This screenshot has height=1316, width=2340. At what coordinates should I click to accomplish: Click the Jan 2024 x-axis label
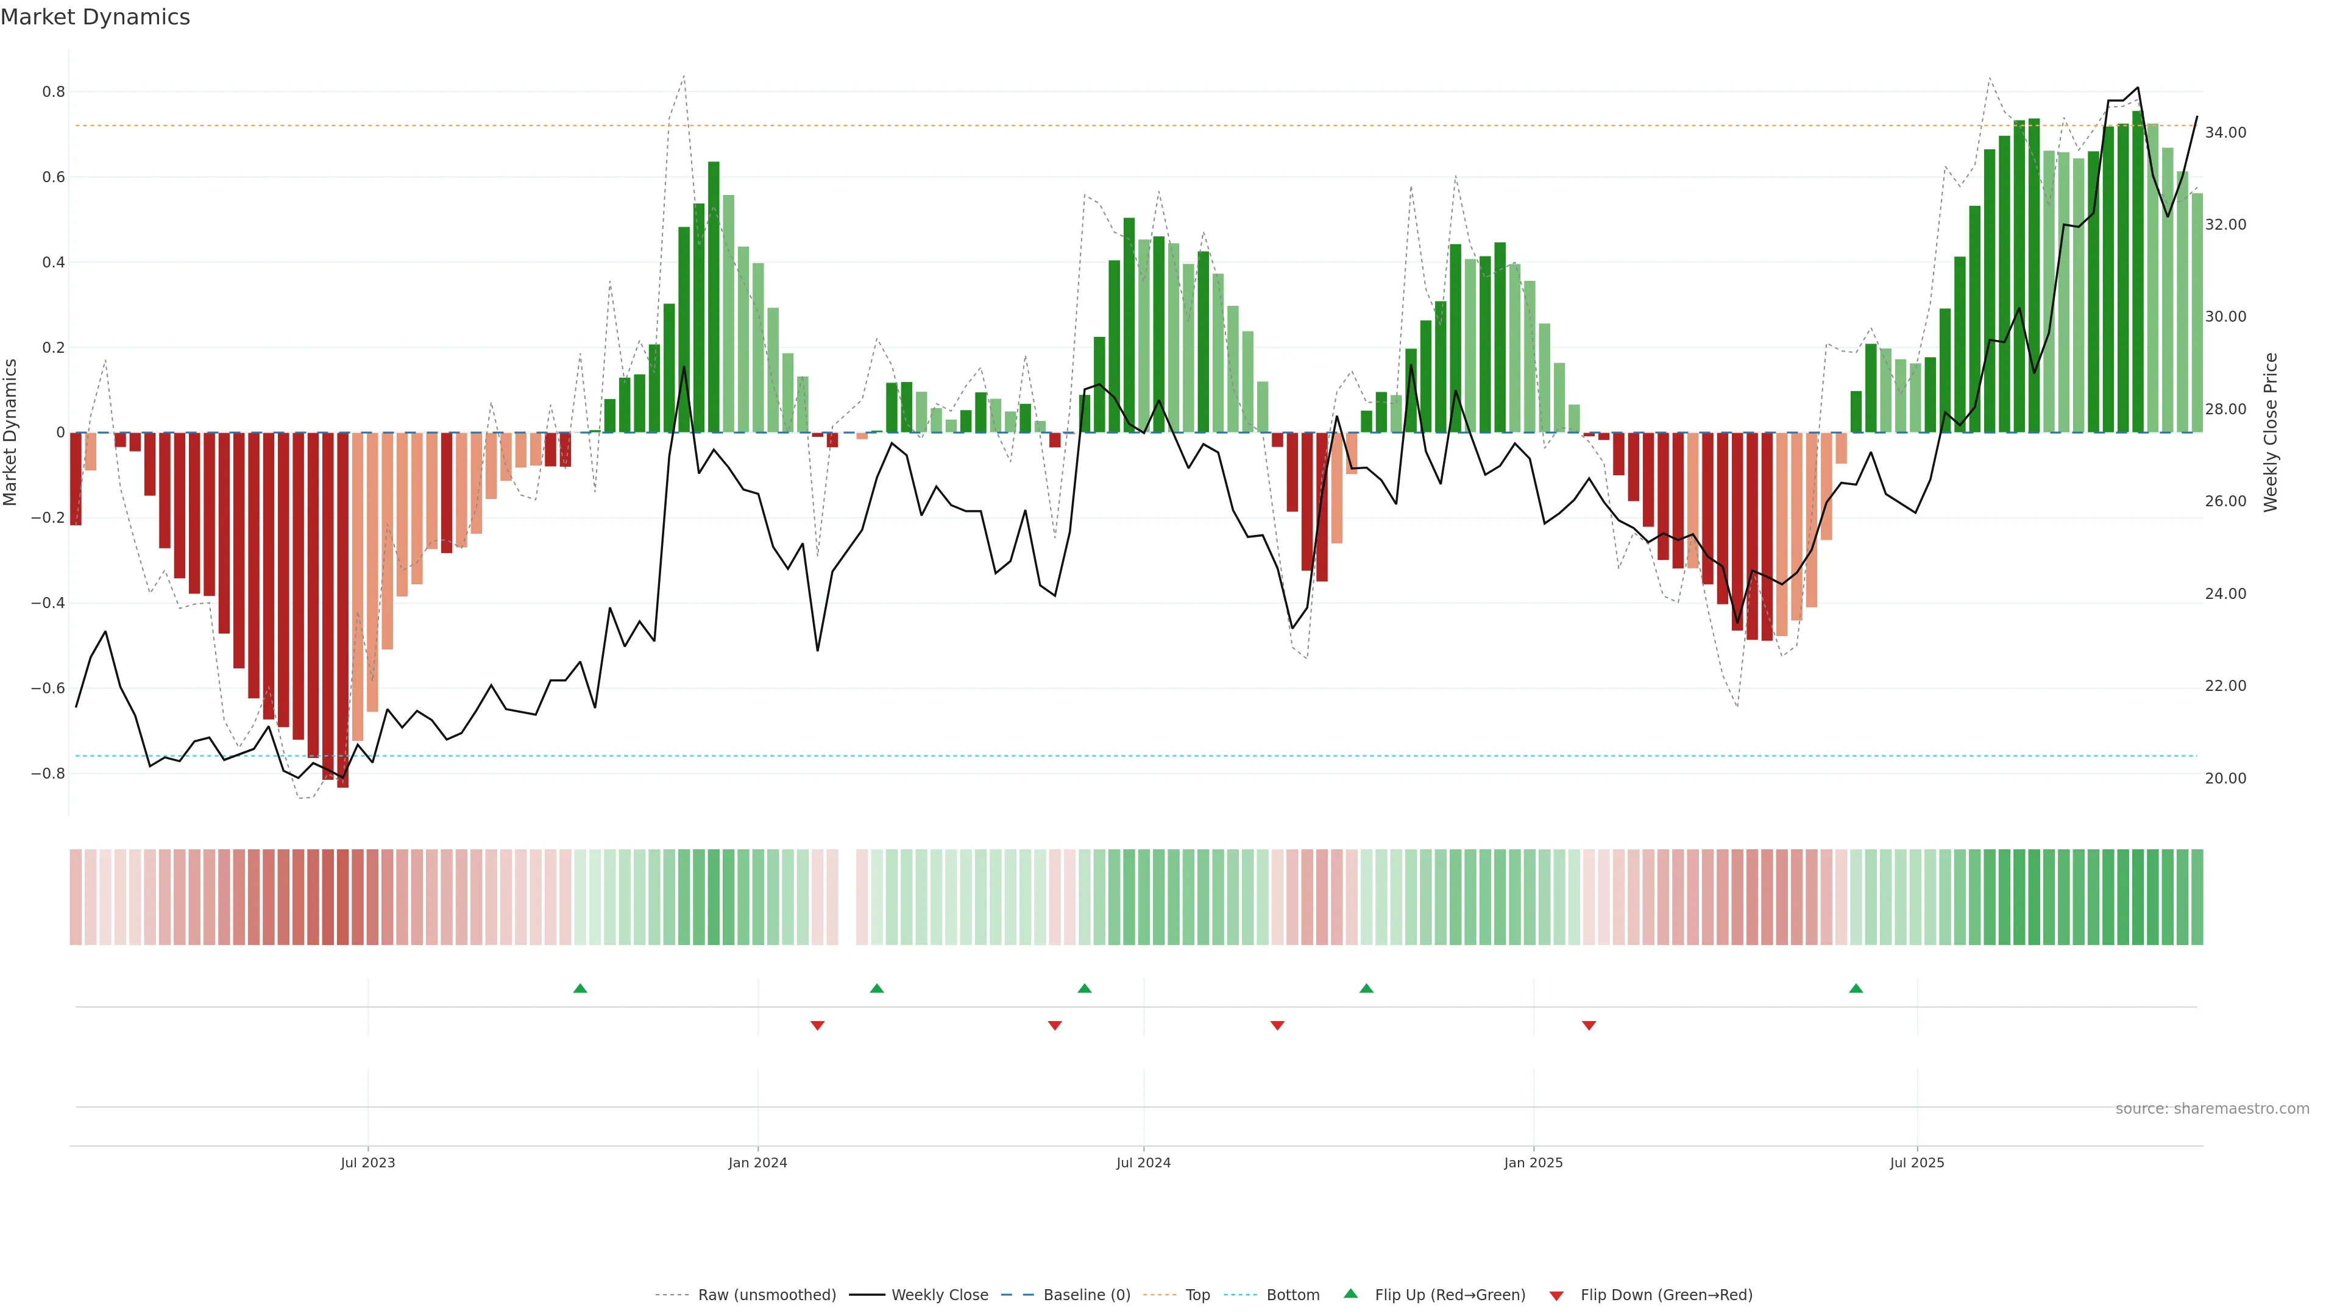[757, 1164]
